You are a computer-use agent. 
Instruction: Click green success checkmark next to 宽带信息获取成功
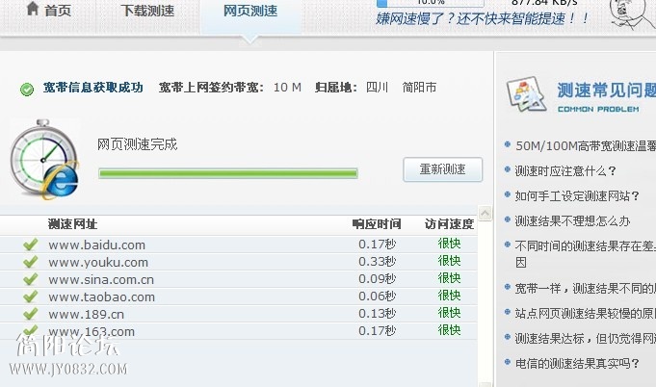click(27, 89)
